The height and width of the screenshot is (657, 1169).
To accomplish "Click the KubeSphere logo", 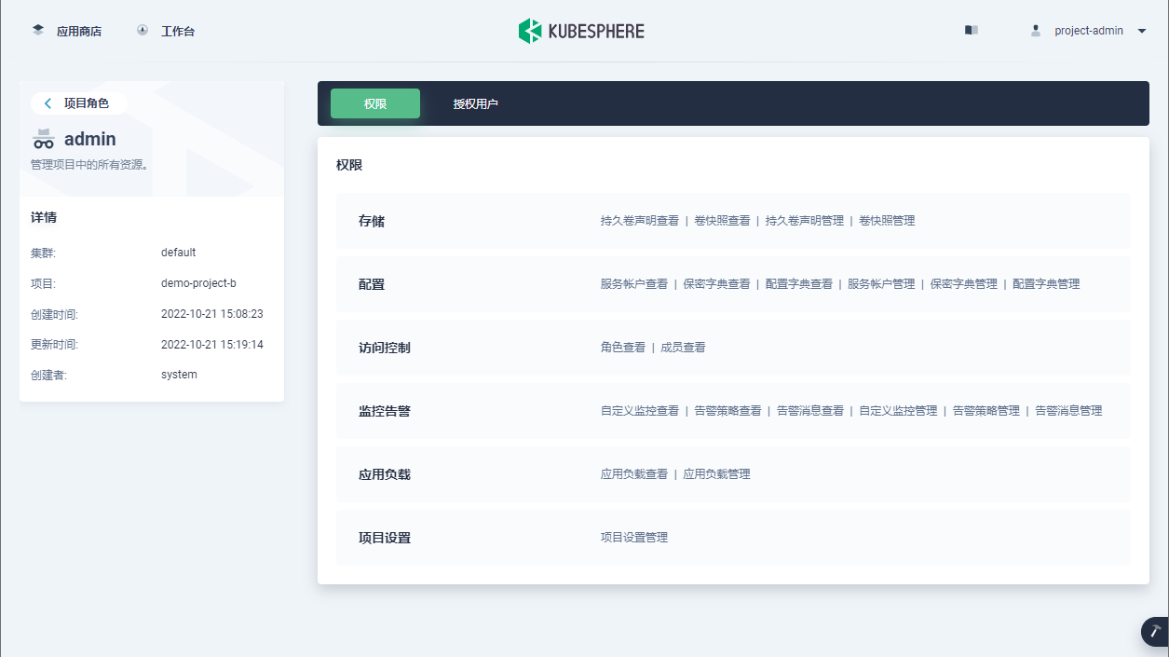I will coord(581,31).
